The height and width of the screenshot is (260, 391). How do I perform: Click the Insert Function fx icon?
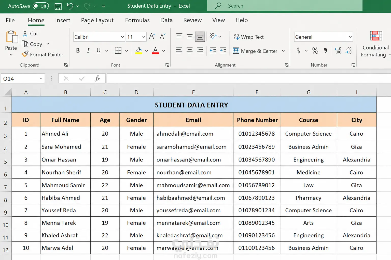[x=97, y=78]
